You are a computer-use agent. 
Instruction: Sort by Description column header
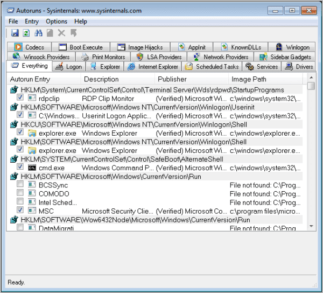(x=117, y=79)
